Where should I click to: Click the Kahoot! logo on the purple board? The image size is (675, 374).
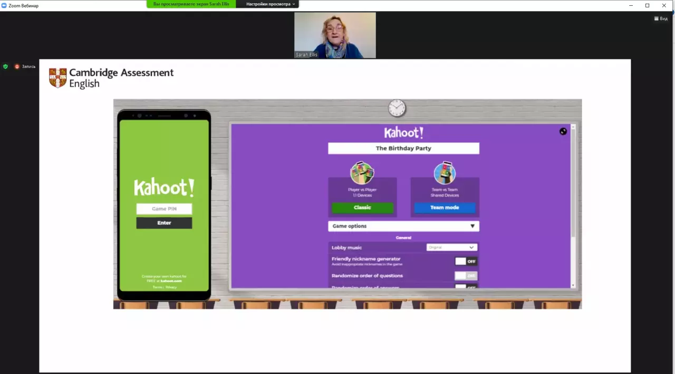(403, 132)
